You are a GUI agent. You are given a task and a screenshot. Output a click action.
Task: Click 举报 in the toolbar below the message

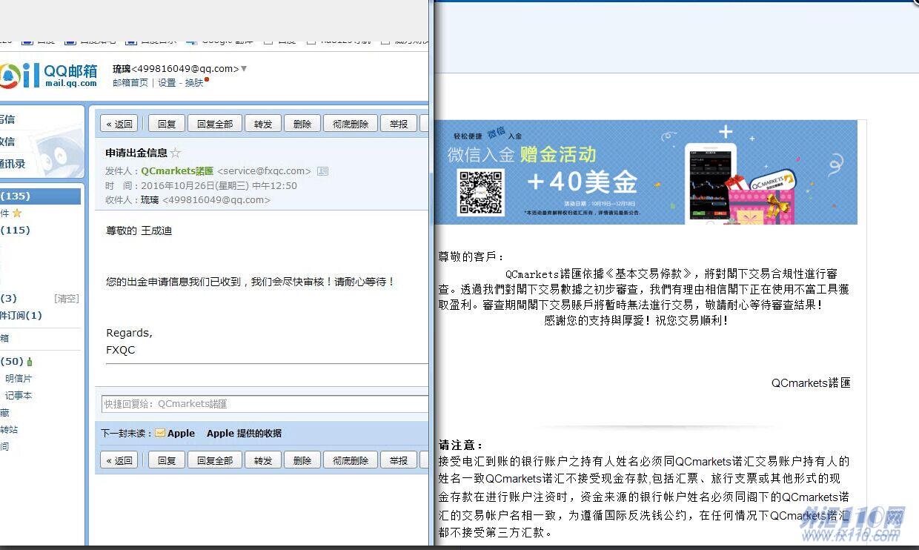pos(399,460)
